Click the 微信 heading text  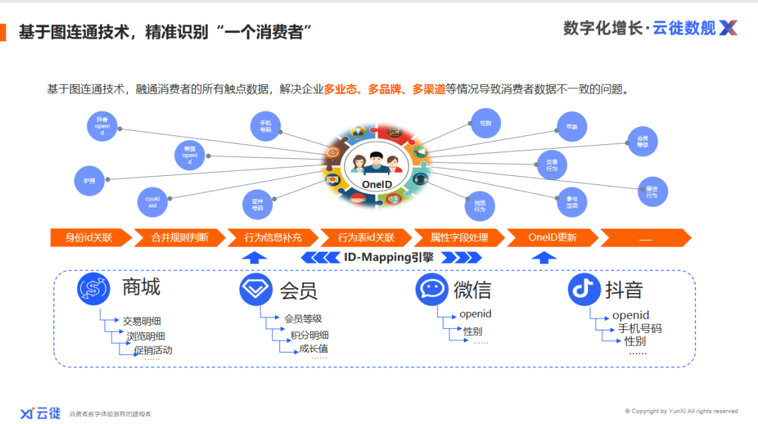[473, 289]
